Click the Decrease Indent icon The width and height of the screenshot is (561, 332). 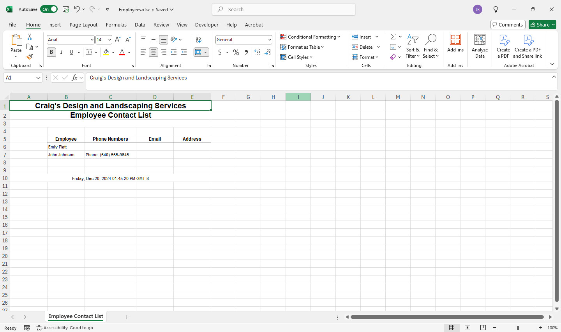174,52
